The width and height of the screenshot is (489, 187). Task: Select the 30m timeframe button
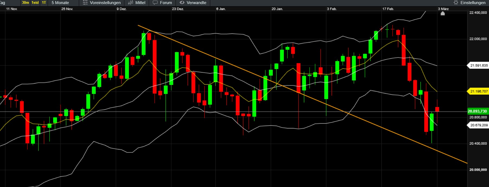[25, 3]
